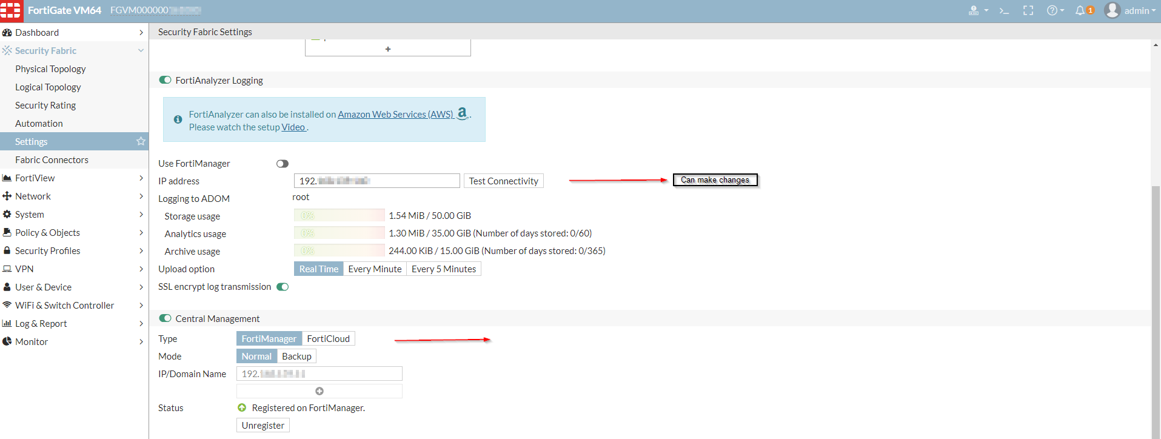1161x439 pixels.
Task: Click the help question mark icon
Action: point(1052,10)
